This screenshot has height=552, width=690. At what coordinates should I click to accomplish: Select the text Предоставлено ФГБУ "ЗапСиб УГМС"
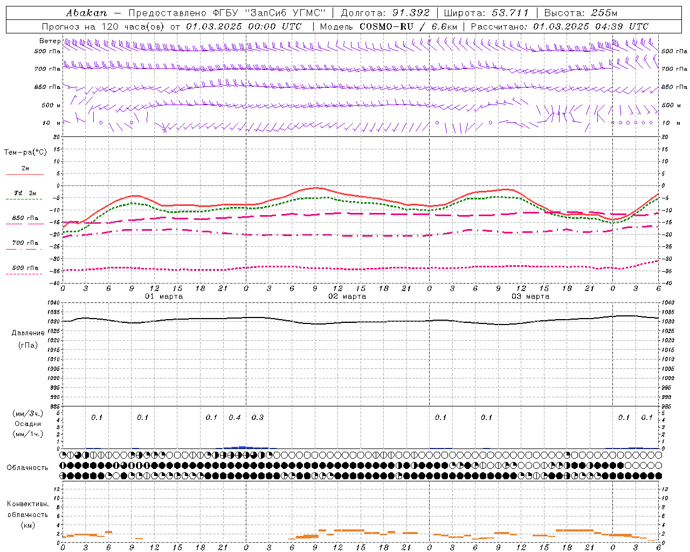[x=227, y=13]
